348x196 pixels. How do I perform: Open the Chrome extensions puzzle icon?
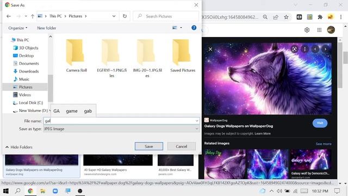pyautogui.click(x=320, y=17)
